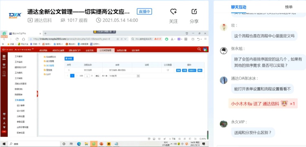Click the top grid menu icon in the red sidebar
Screen dimensions: 306x147
[4, 56]
